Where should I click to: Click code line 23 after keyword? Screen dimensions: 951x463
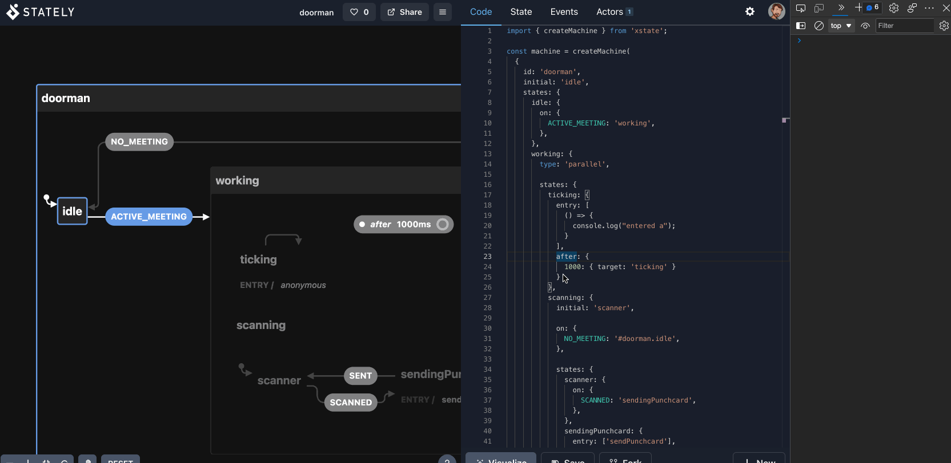[x=566, y=257]
